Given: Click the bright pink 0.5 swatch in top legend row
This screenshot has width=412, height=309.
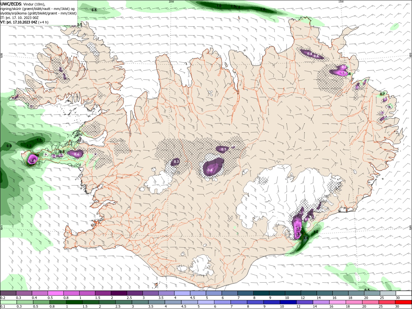Looking at the screenshot, I should tap(56, 293).
